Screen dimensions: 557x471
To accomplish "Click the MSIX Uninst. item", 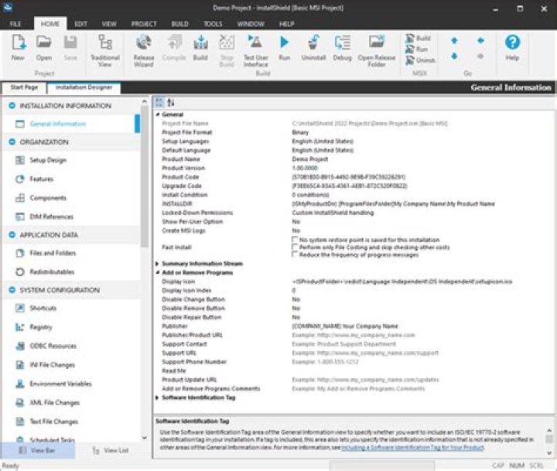I will click(x=421, y=60).
